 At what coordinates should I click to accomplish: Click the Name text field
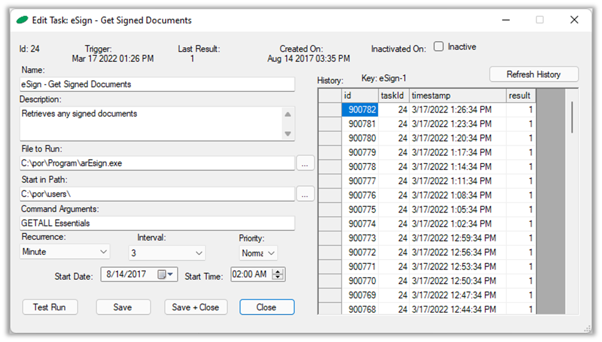[x=157, y=84]
